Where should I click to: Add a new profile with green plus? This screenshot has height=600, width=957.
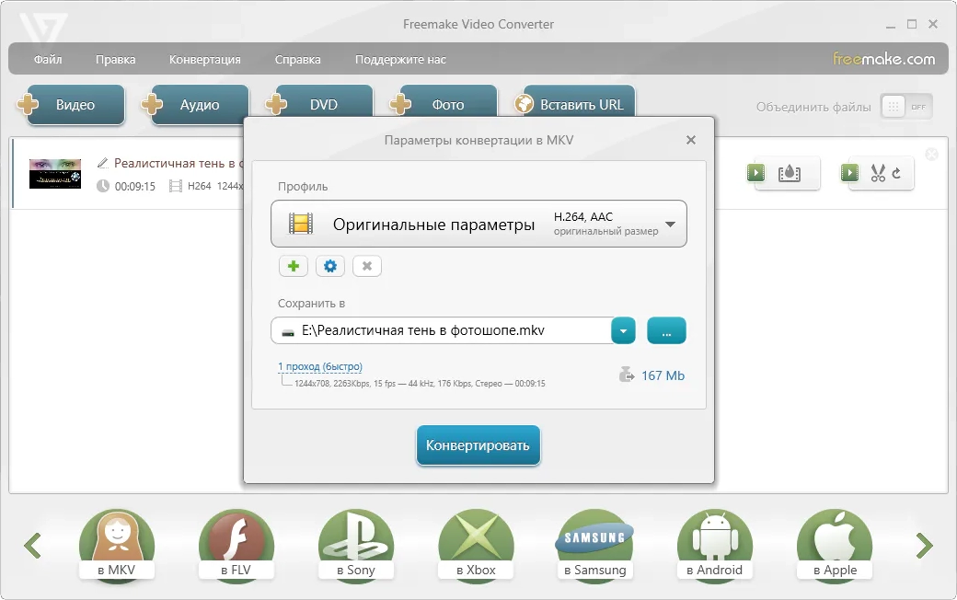pyautogui.click(x=294, y=266)
